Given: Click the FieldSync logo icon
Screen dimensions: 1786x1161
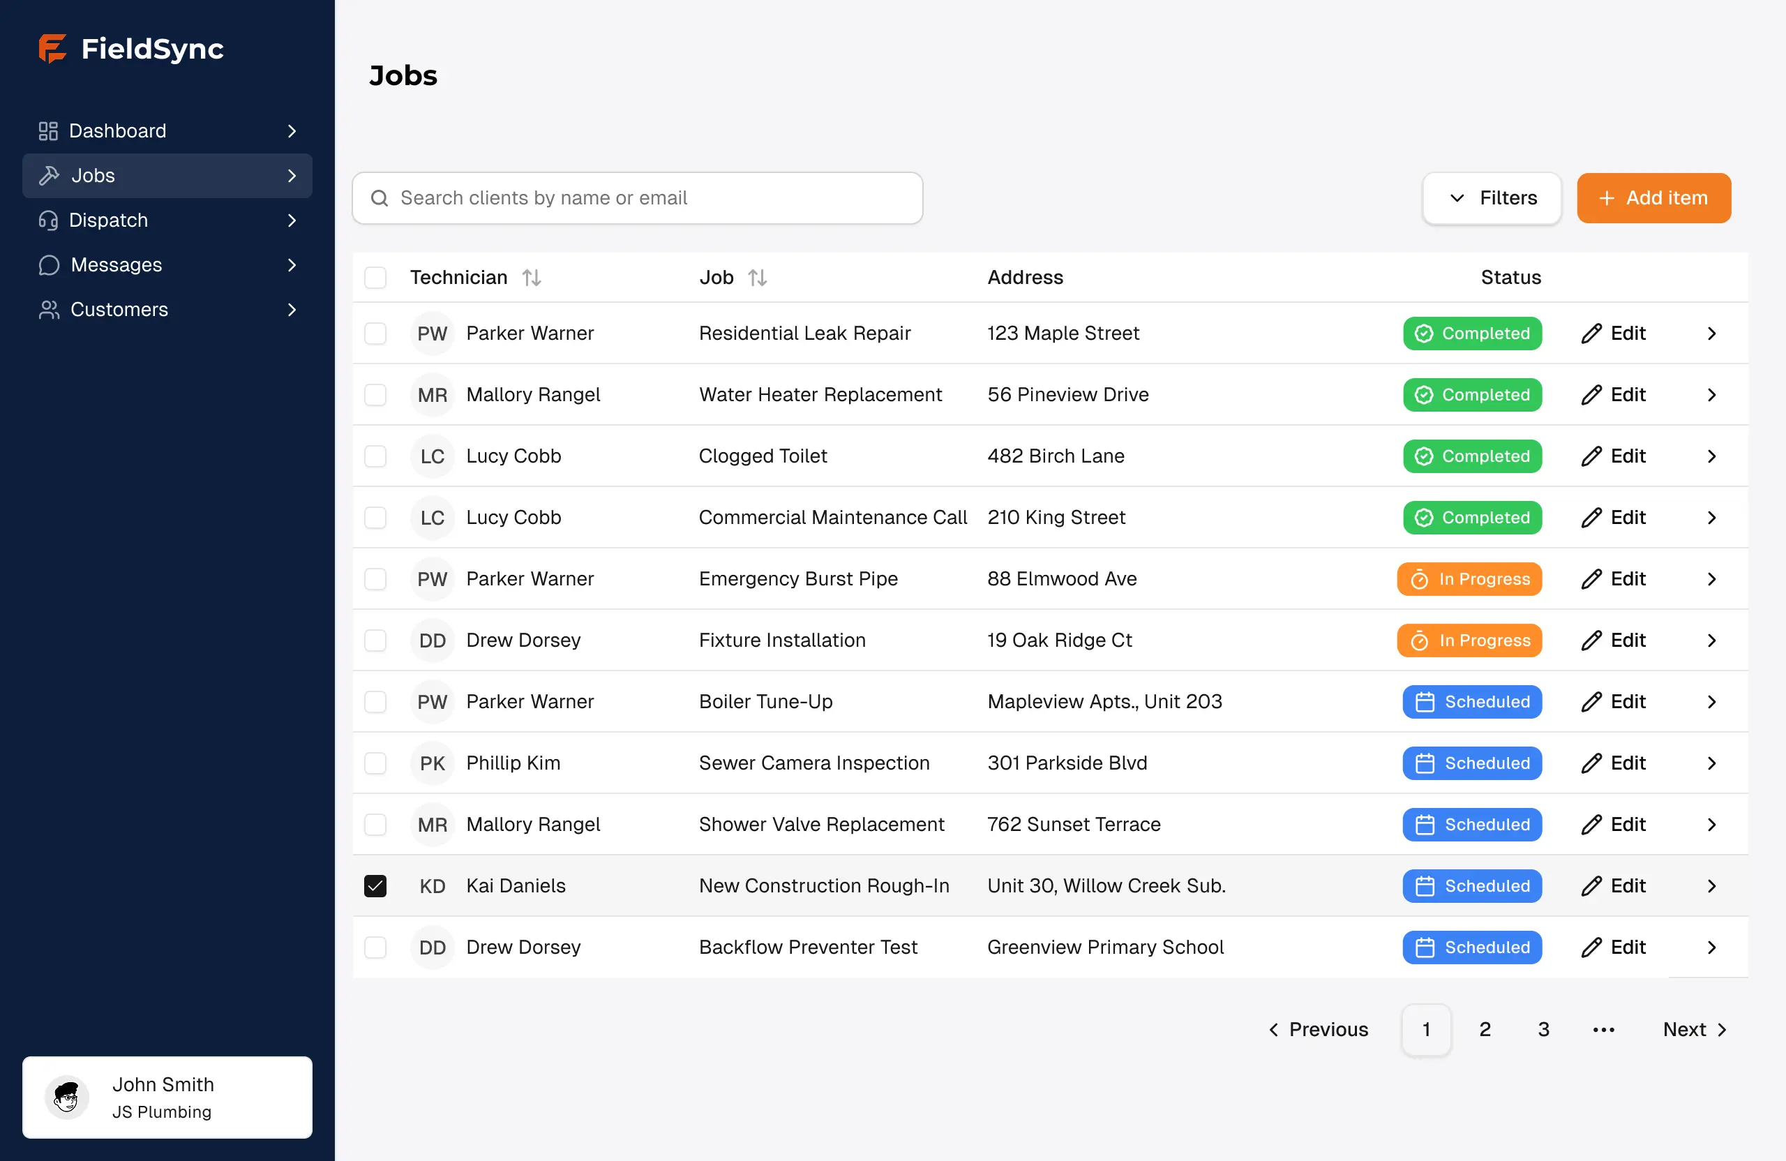Looking at the screenshot, I should 52,50.
